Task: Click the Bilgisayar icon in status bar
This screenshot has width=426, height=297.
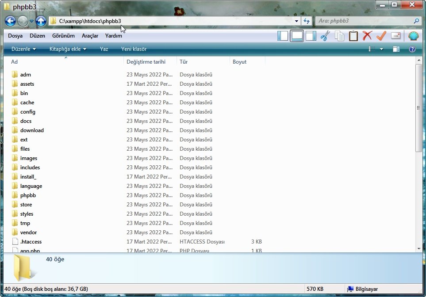Action: click(x=350, y=289)
